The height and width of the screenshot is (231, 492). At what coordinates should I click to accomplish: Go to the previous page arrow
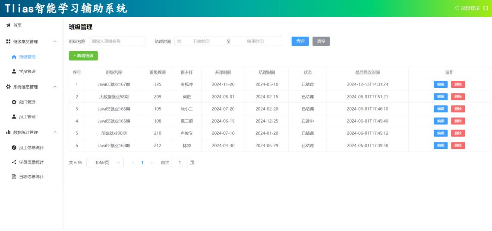pyautogui.click(x=133, y=163)
